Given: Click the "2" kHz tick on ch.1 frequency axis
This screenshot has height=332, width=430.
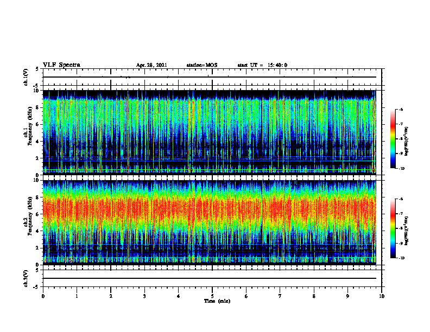Looking at the screenshot, I should [37, 158].
